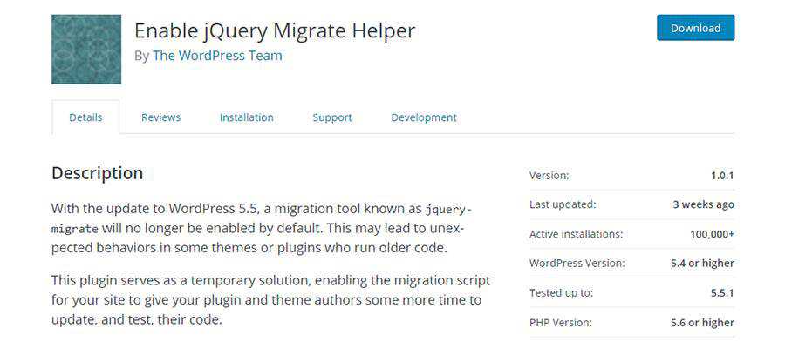Viewport: 785px width, 348px height.
Task: Select the Details tab
Action: (x=85, y=117)
